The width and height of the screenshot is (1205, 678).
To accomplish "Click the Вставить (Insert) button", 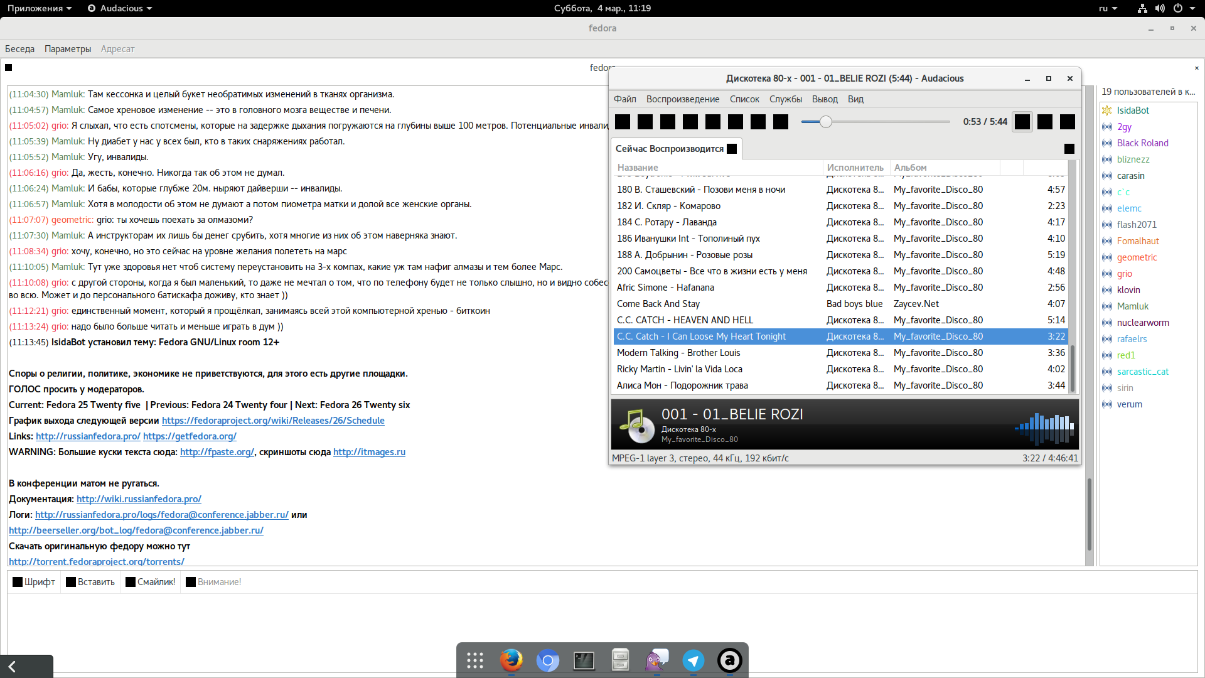I will pyautogui.click(x=90, y=582).
